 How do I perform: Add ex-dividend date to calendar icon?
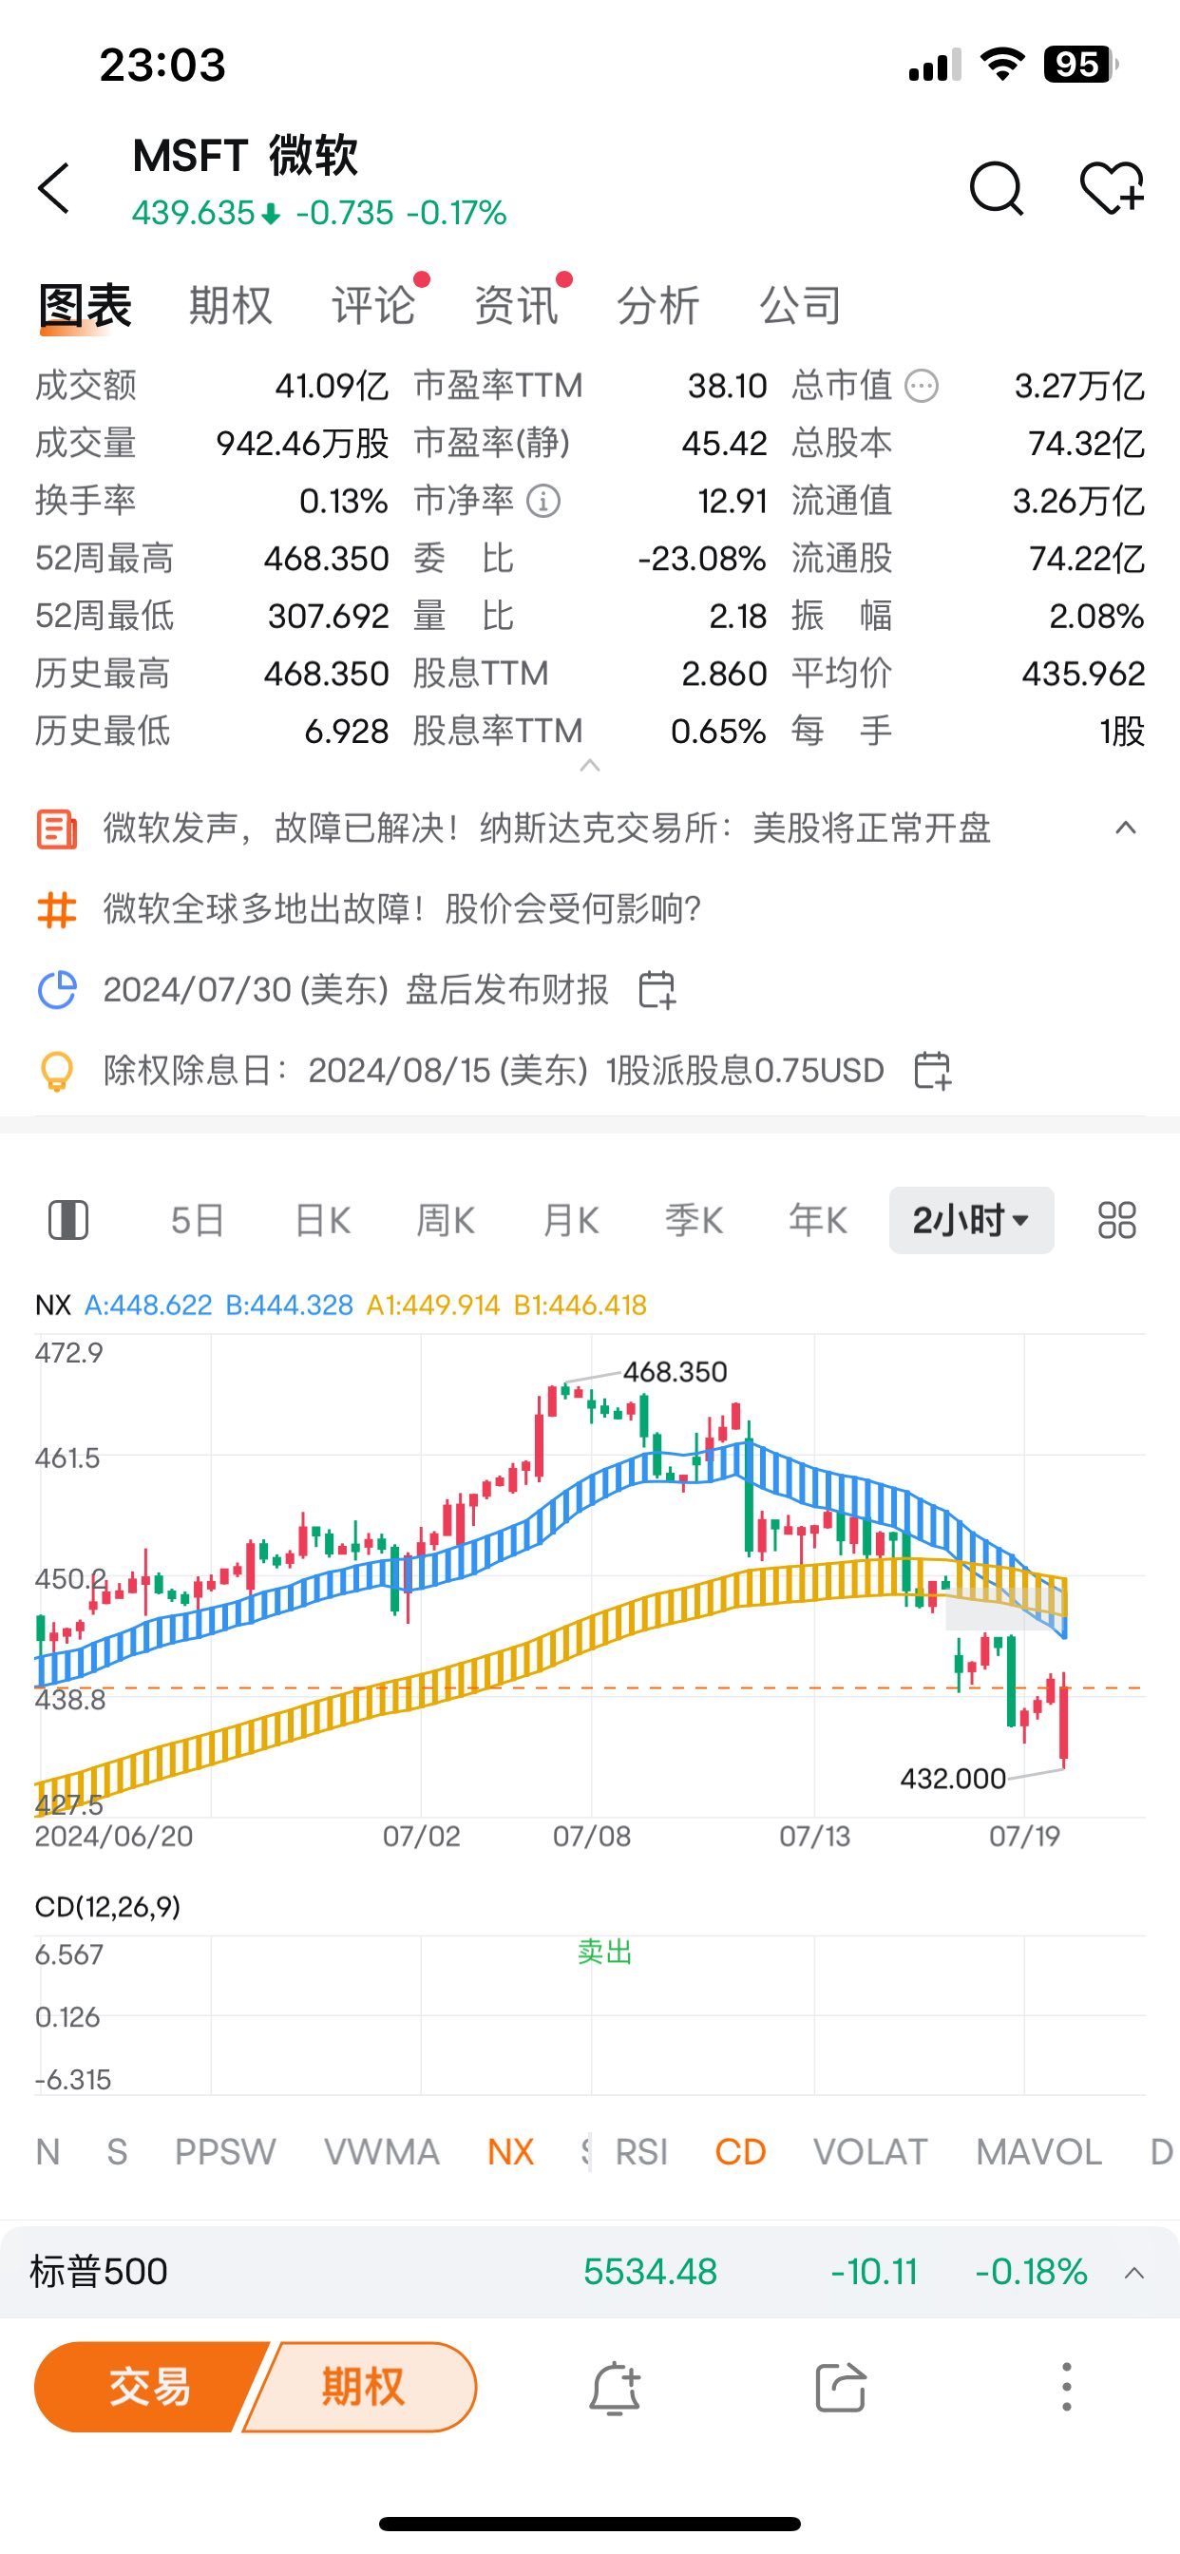click(932, 1071)
